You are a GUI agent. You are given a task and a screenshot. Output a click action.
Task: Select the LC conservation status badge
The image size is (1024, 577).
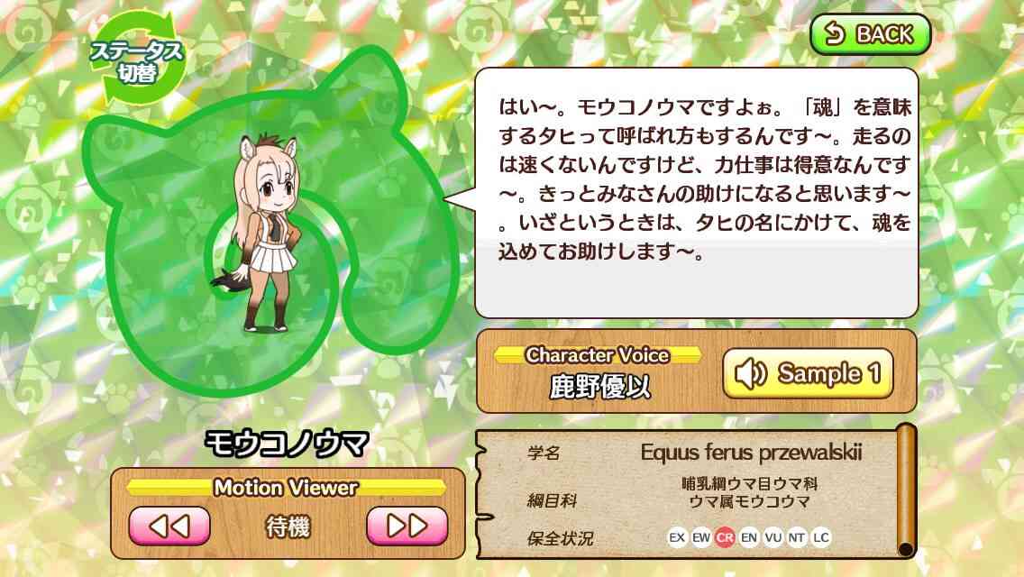821,538
